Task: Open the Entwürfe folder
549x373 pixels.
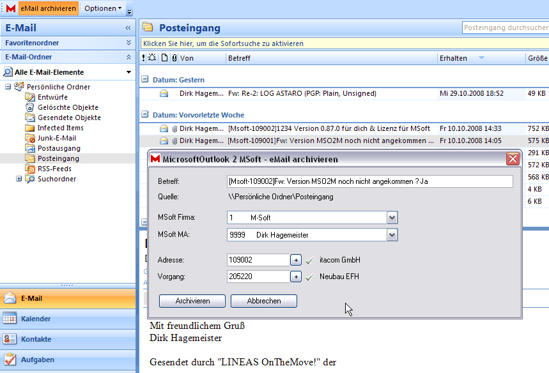Action: tap(52, 97)
